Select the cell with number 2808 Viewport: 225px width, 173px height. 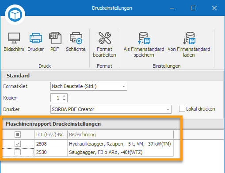tap(51, 144)
